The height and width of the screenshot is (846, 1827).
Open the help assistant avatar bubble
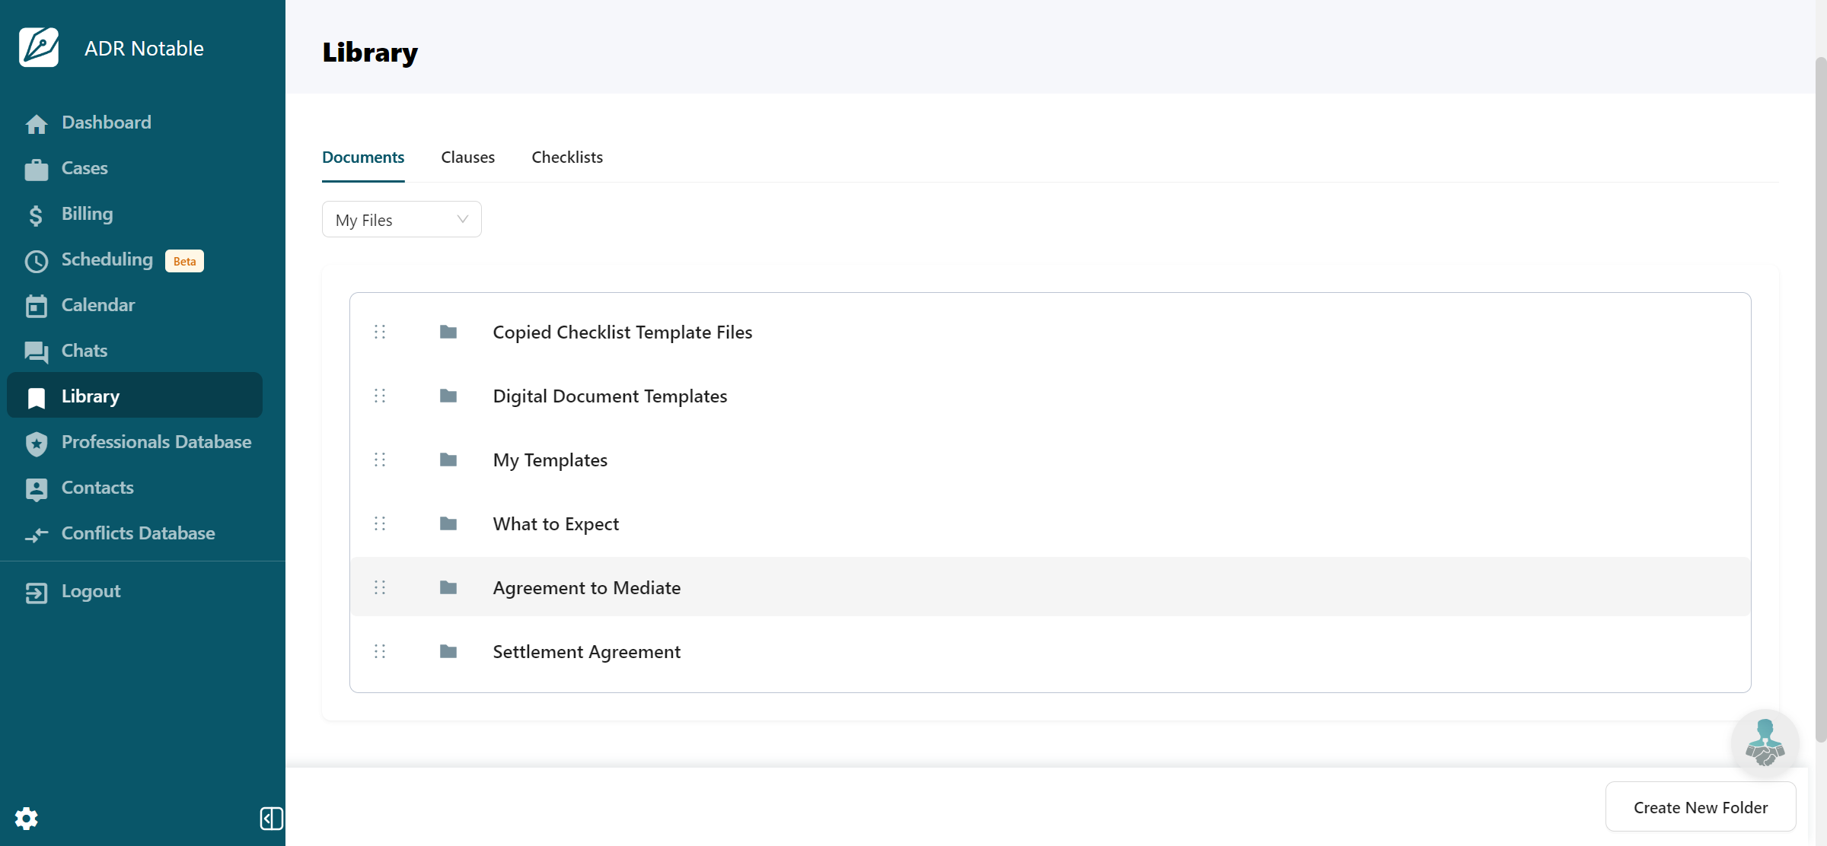click(1765, 743)
